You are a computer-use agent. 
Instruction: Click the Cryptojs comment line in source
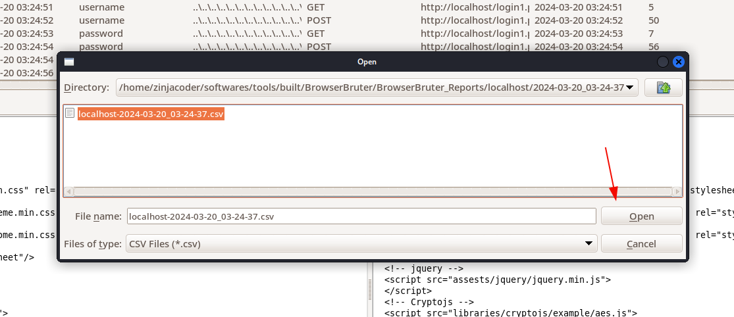click(429, 302)
